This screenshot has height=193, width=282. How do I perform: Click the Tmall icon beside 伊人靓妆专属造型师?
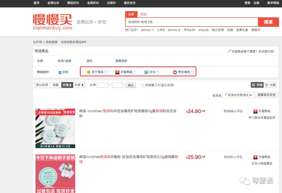click(255, 111)
